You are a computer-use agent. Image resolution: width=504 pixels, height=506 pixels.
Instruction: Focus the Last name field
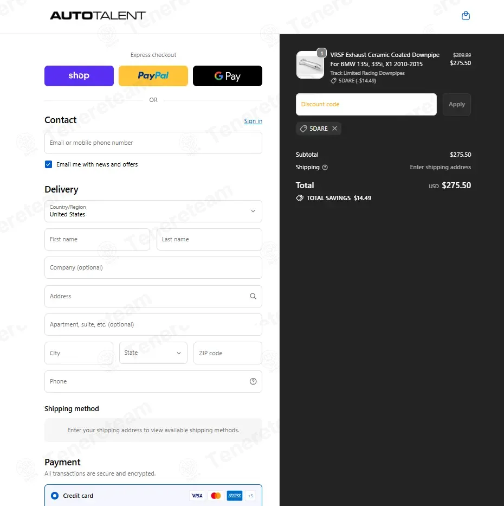[209, 240]
